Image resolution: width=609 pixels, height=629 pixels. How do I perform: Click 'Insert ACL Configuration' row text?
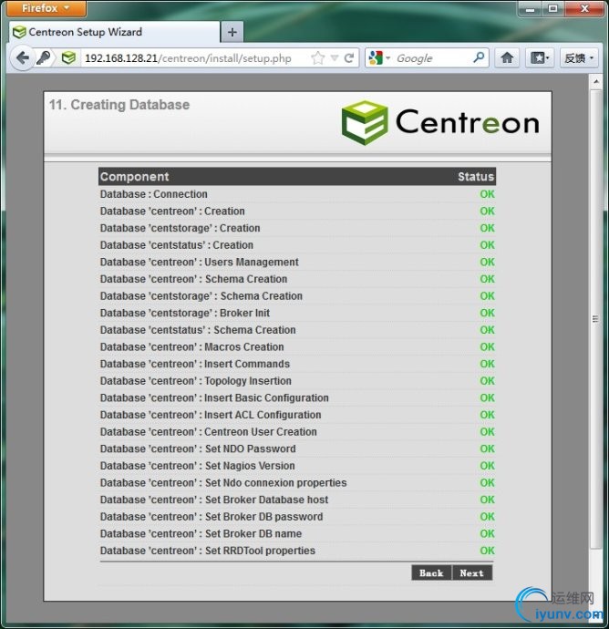click(211, 415)
